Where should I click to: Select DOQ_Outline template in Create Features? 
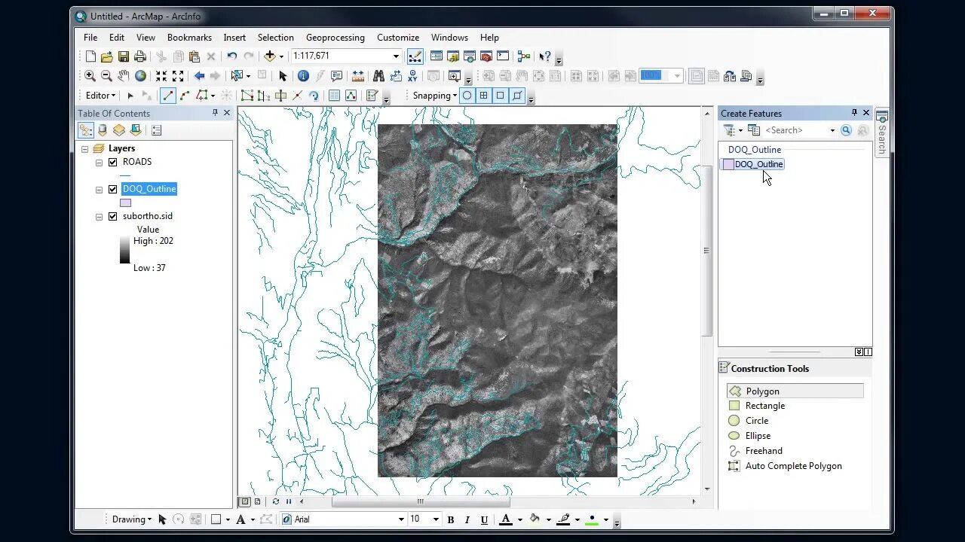tap(753, 164)
